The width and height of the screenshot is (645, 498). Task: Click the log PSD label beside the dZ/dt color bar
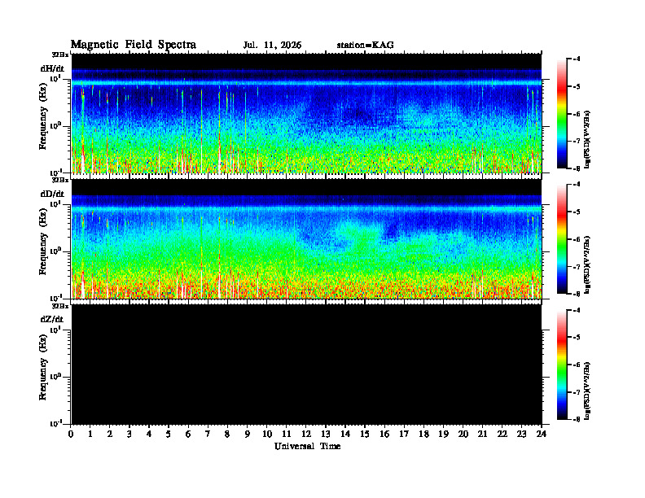click(x=587, y=391)
